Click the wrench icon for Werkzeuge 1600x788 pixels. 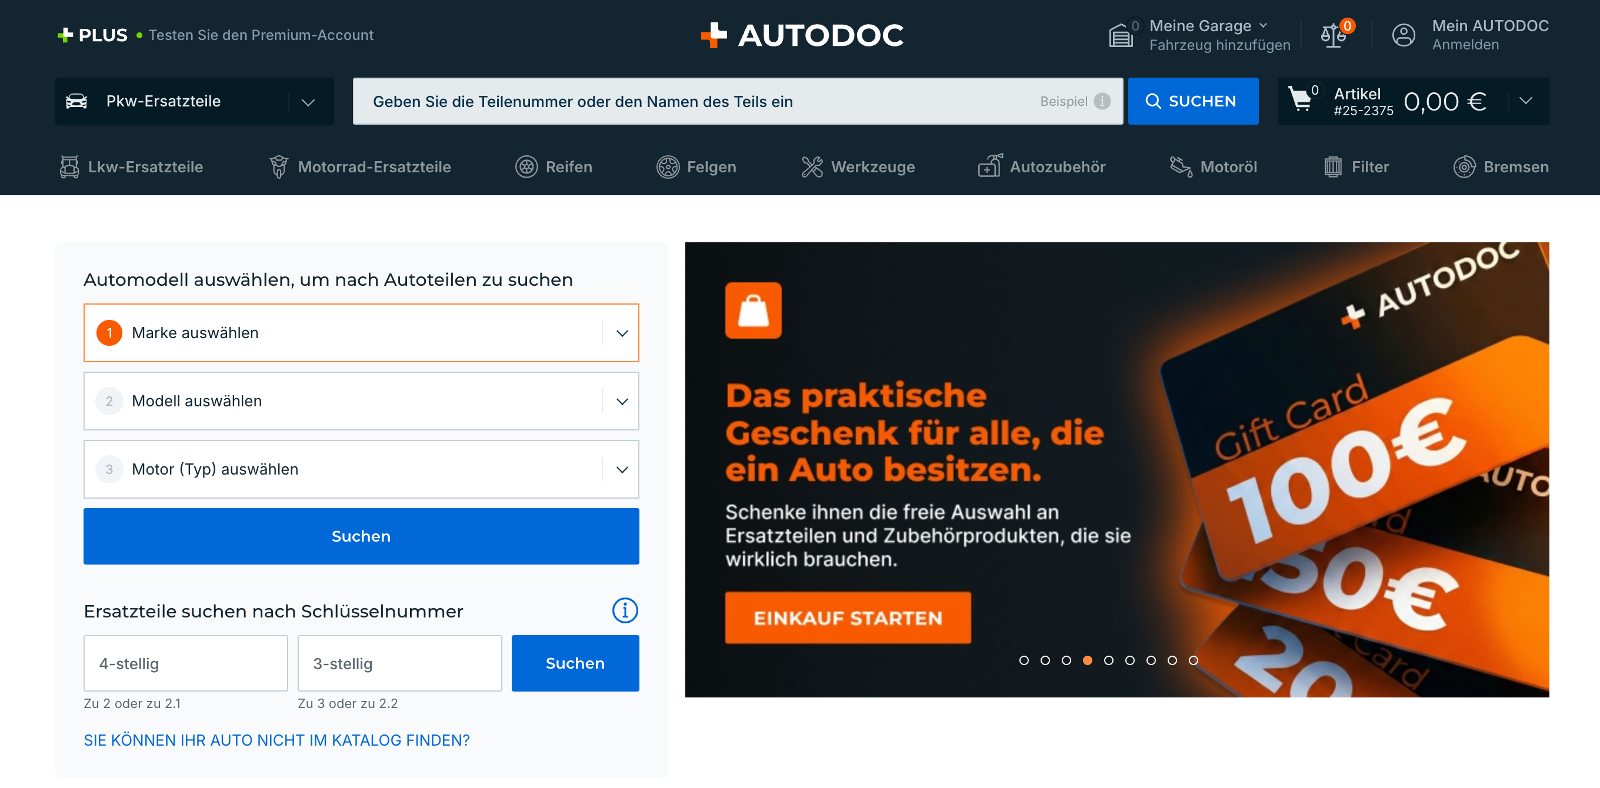[x=812, y=167]
